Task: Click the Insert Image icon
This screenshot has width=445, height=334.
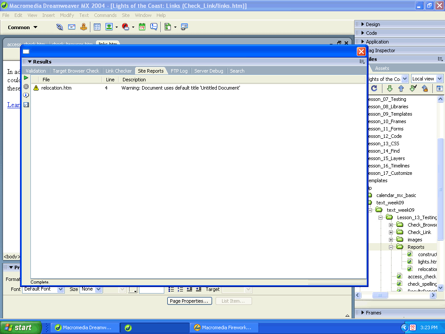Action: point(109,27)
